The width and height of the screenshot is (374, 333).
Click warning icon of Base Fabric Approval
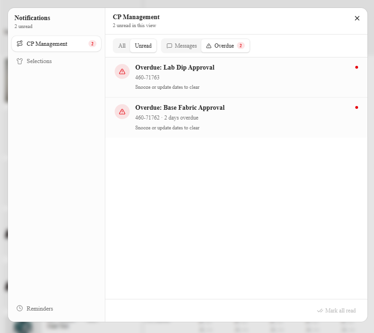[122, 112]
